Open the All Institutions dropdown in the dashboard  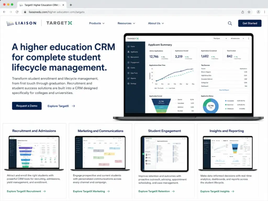pos(237,38)
